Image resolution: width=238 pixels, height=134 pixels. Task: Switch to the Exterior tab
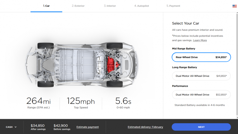click(x=78, y=6)
